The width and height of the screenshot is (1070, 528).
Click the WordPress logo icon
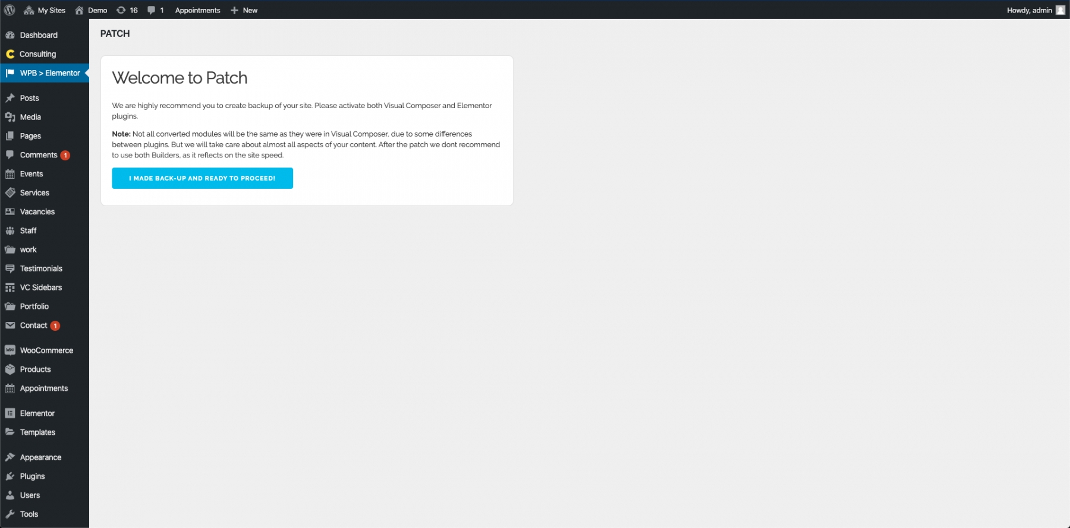(10, 10)
